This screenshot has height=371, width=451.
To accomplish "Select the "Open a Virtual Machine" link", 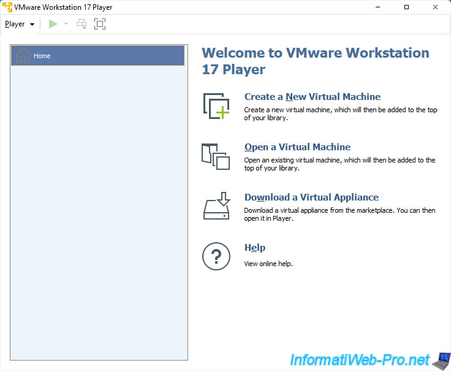I will tap(297, 147).
